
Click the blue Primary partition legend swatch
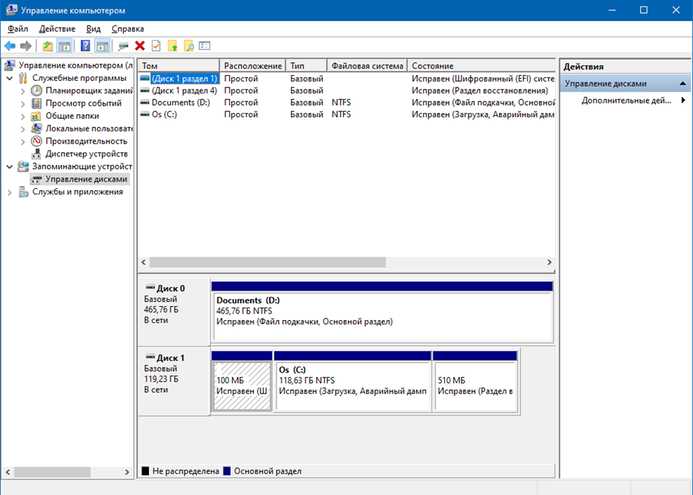click(x=226, y=471)
